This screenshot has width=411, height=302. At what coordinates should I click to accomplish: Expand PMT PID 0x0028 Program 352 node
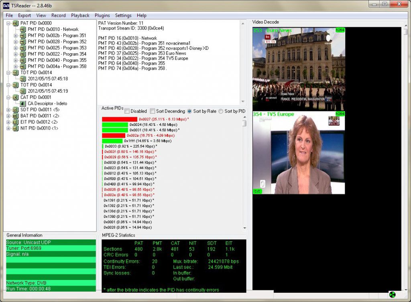(16, 42)
